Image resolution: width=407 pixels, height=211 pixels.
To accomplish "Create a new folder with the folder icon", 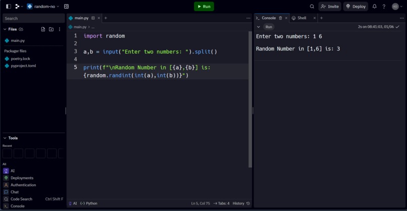I will point(51,29).
